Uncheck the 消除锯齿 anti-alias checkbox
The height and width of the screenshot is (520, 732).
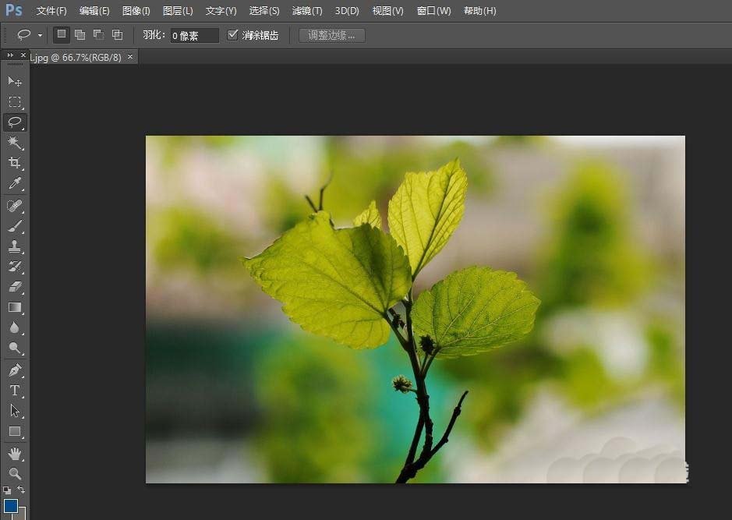[x=232, y=35]
